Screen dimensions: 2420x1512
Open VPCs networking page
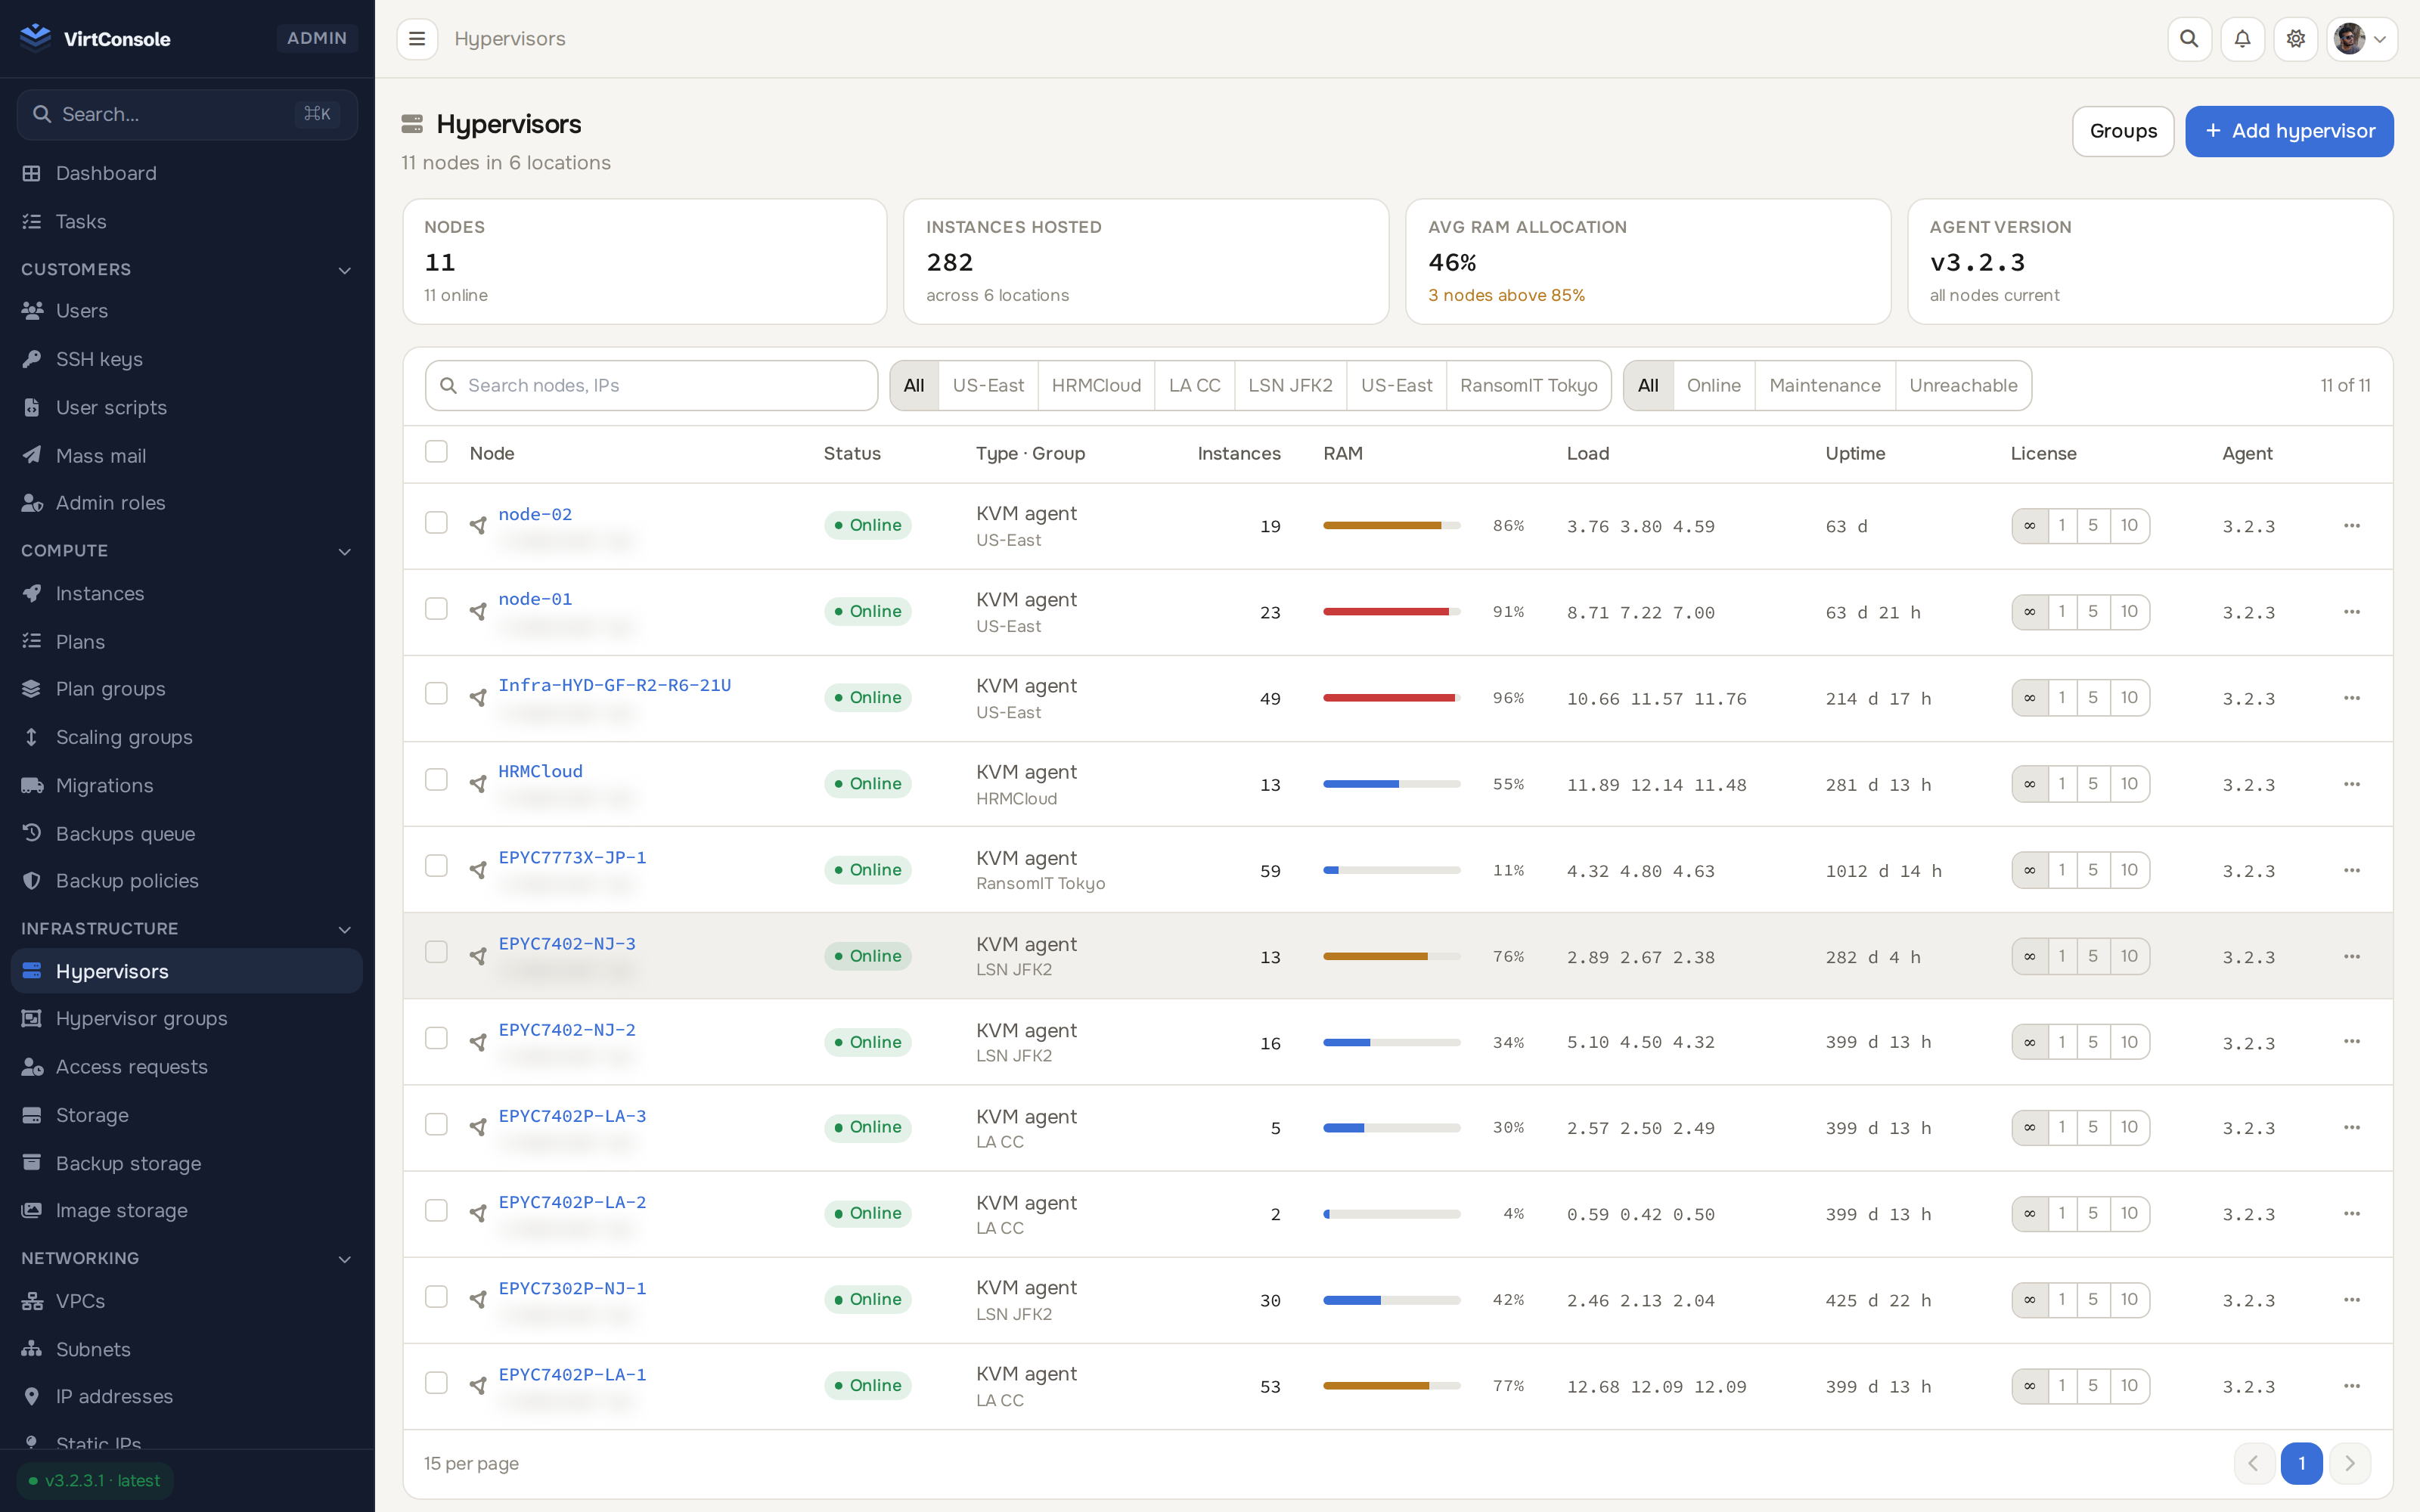(187, 1301)
